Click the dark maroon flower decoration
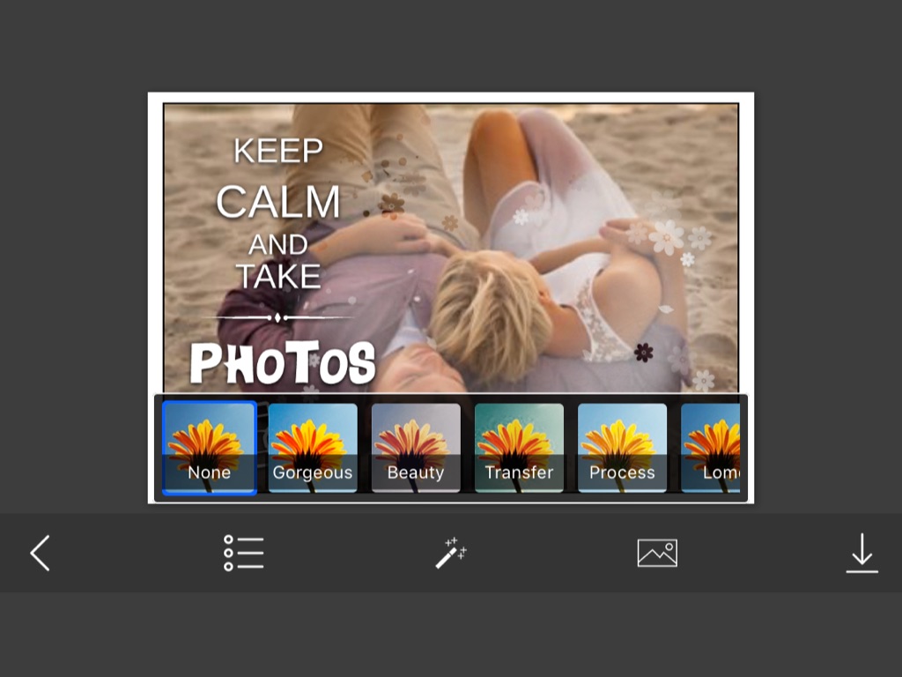 coord(644,353)
